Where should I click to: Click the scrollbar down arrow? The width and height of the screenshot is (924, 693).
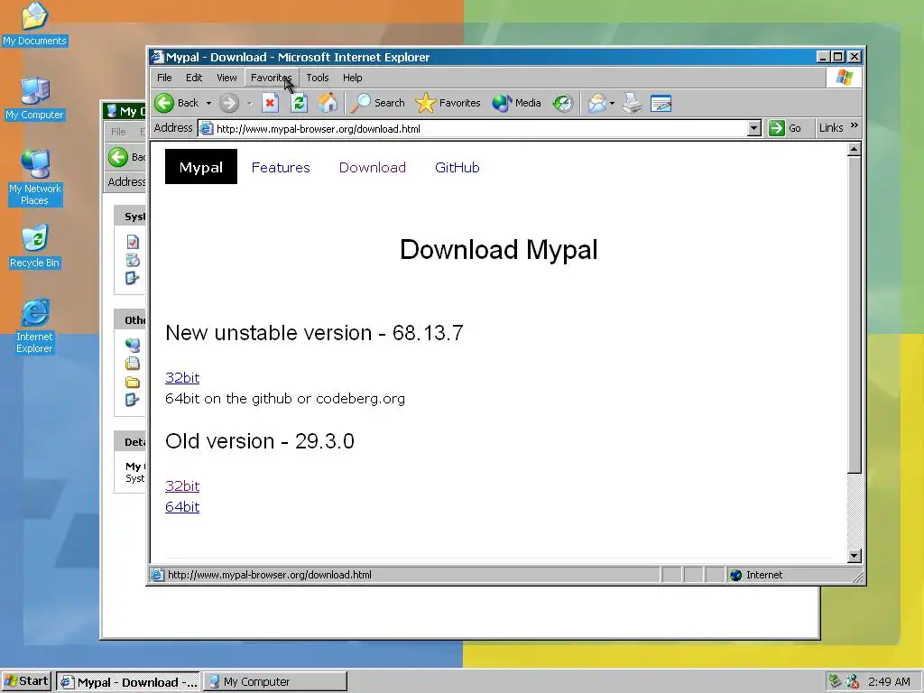coord(854,556)
